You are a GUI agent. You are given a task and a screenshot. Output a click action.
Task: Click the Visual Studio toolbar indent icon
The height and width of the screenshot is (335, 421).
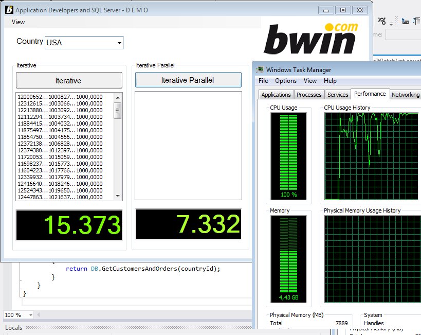coord(405,21)
